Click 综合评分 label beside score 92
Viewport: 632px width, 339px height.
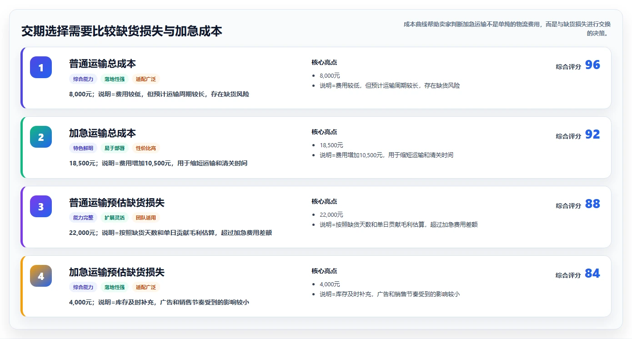tap(568, 136)
